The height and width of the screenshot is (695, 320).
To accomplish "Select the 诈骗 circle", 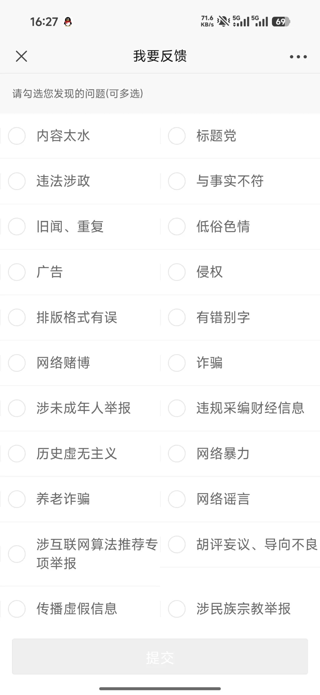I will click(177, 363).
